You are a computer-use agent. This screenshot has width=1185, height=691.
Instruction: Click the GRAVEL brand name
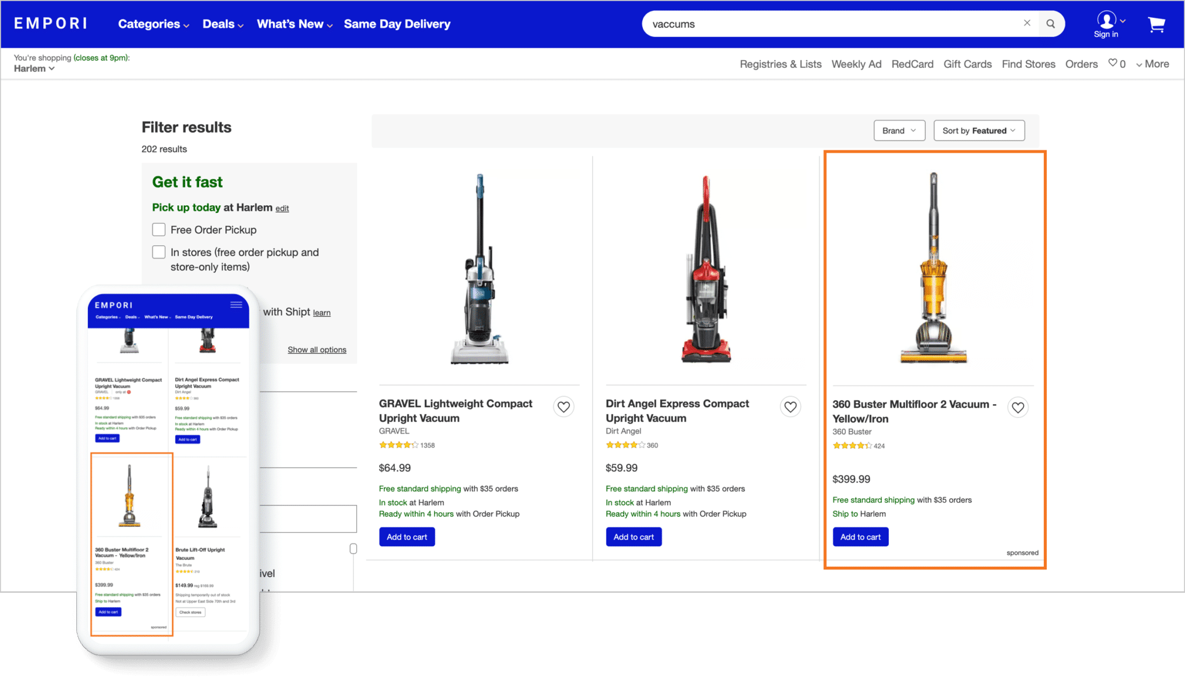click(x=394, y=431)
